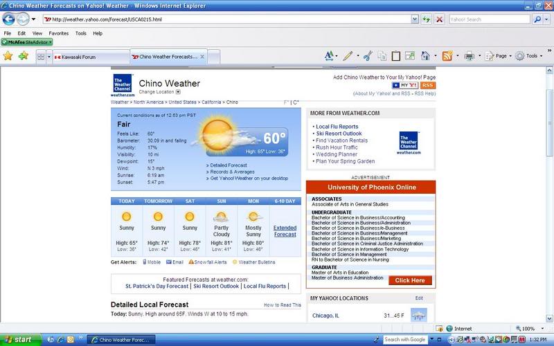Copy with the copy pages toolbar icon

pyautogui.click(x=382, y=56)
